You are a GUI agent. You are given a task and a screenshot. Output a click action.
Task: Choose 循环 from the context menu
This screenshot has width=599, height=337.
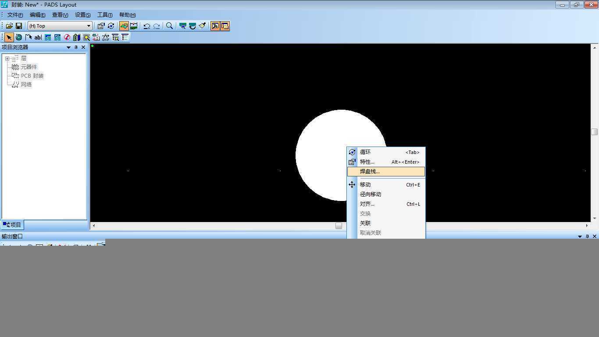(x=386, y=152)
